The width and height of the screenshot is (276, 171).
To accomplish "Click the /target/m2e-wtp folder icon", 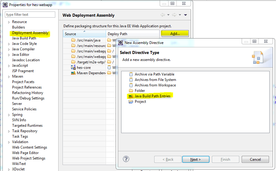I will pyautogui.click(x=73, y=62).
